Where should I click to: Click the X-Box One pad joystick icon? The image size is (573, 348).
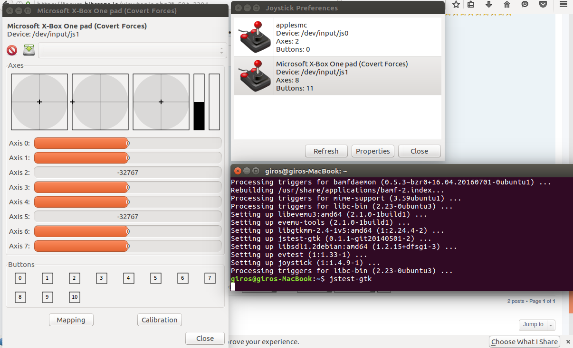254,76
